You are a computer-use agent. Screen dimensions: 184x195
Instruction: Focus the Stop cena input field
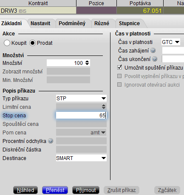pyautogui.click(x=81, y=115)
